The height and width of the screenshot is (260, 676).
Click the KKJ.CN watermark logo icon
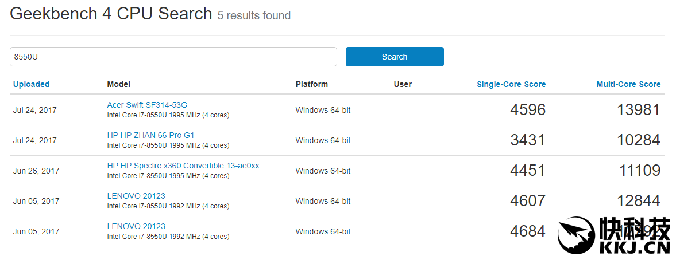point(575,236)
